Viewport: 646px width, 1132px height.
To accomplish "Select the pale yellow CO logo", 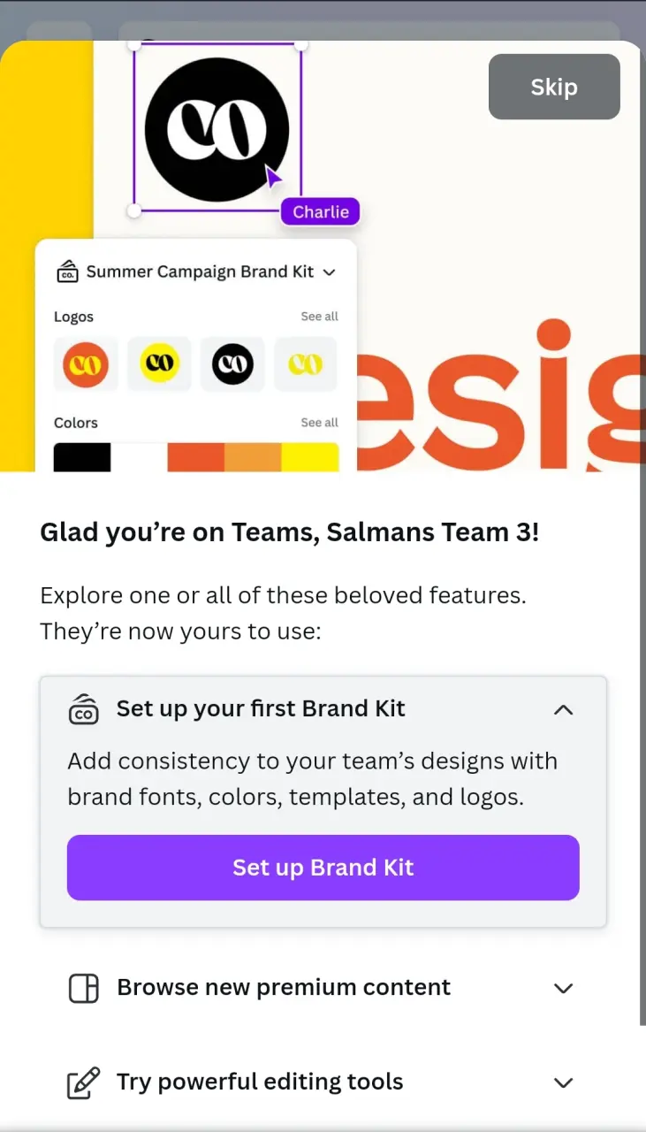I will click(x=306, y=363).
